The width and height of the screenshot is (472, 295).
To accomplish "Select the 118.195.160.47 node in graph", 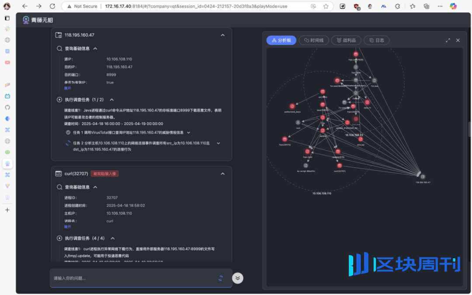I will [423, 177].
